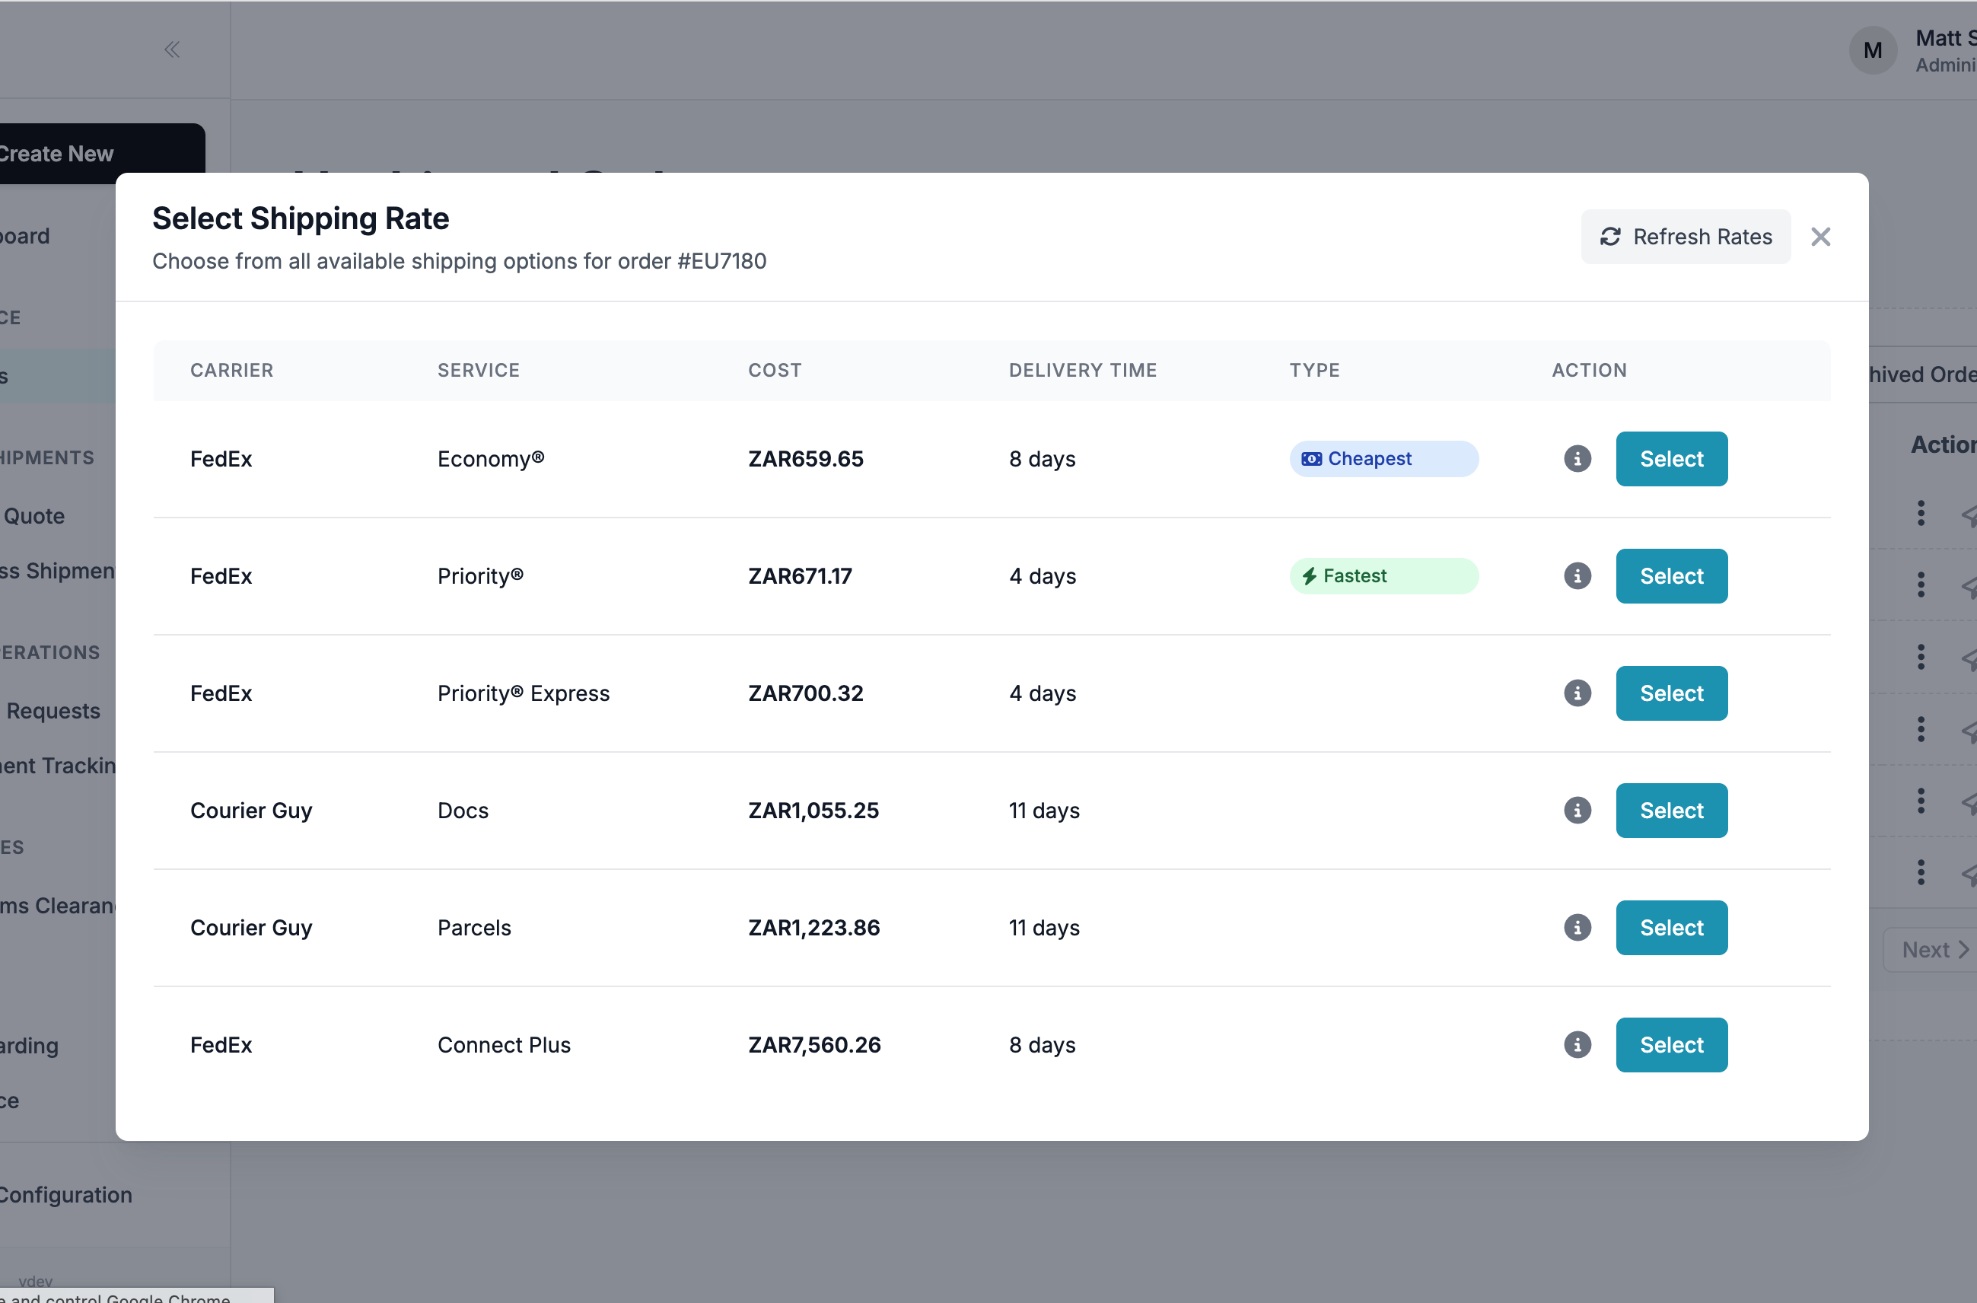Click the info icon beside Courier Guy Docs
1977x1303 pixels.
(x=1577, y=811)
